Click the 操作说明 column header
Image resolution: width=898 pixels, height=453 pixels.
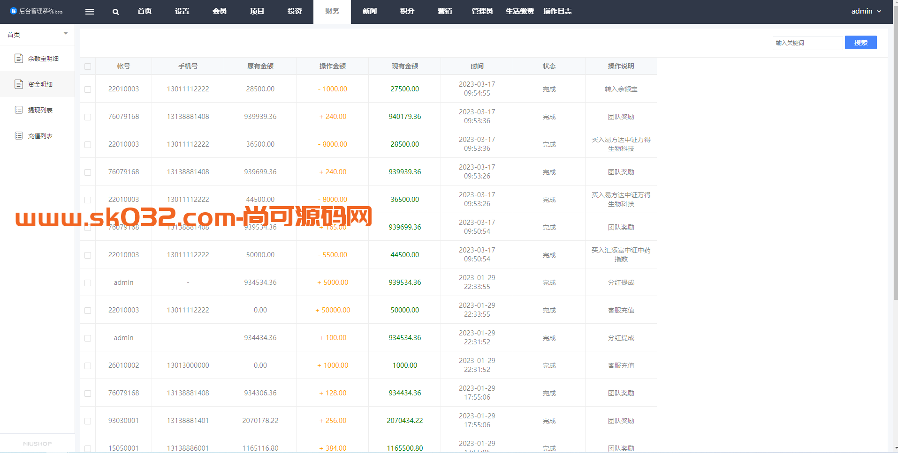621,66
